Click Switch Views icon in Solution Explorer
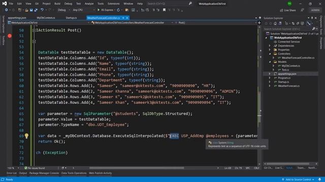The height and width of the screenshot is (182, 325). click(x=280, y=23)
